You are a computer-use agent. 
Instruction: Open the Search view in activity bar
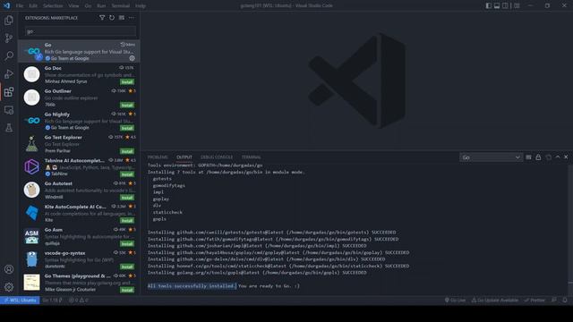point(9,55)
